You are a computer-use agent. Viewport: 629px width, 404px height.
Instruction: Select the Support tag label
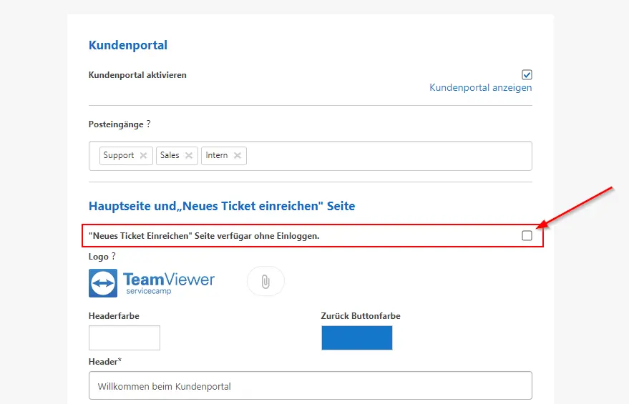(x=118, y=155)
